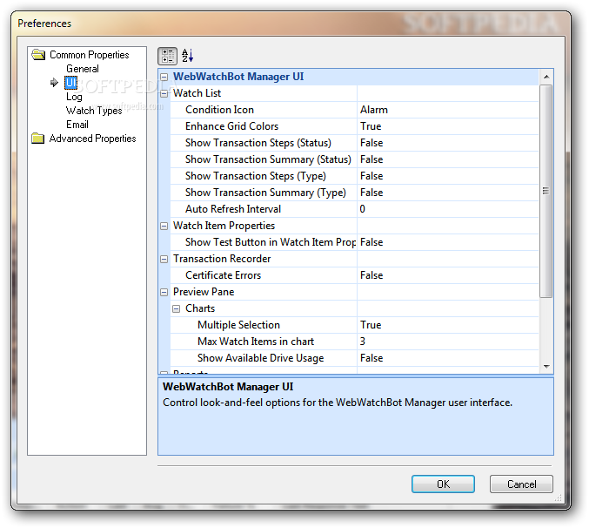Collapse the Charts subgroup
This screenshot has height=528, width=589.
pyautogui.click(x=176, y=308)
